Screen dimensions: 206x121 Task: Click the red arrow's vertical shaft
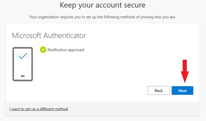tap(185, 65)
